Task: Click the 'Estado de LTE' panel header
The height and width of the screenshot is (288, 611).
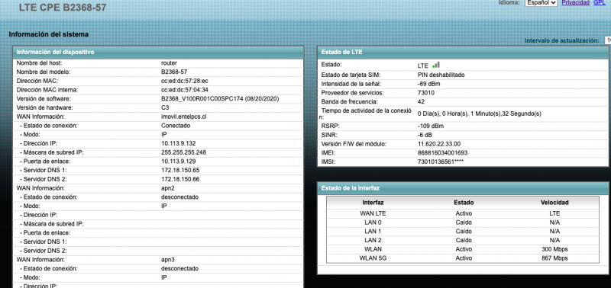Action: pos(463,52)
